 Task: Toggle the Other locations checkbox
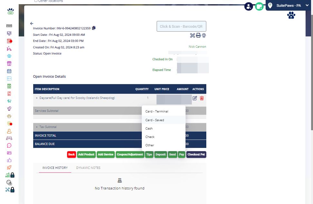click(36, 1)
